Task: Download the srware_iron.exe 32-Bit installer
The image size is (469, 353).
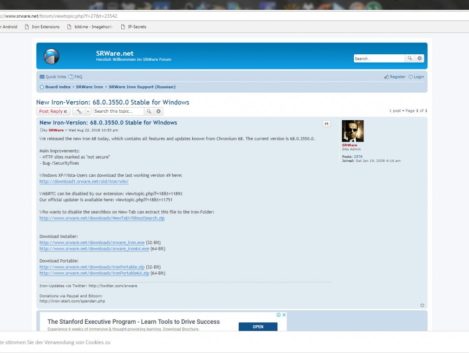Action: coord(92,243)
